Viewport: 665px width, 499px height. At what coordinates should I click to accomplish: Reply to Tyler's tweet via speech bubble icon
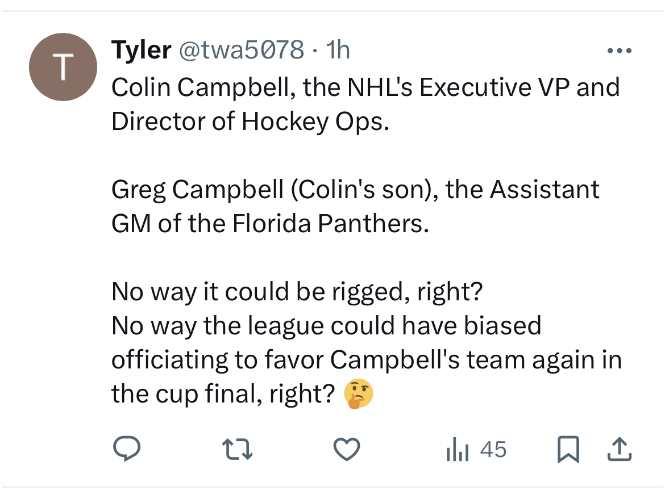(x=126, y=448)
